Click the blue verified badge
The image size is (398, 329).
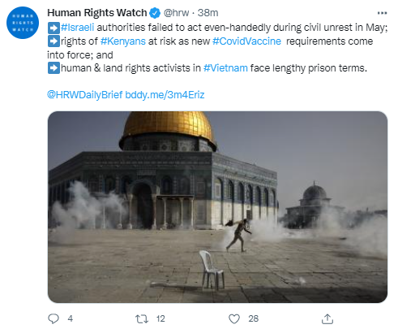tap(155, 13)
